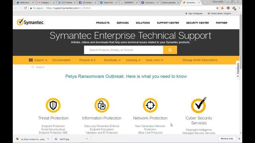
Task: Open the Feedback side tab
Action: (238, 70)
